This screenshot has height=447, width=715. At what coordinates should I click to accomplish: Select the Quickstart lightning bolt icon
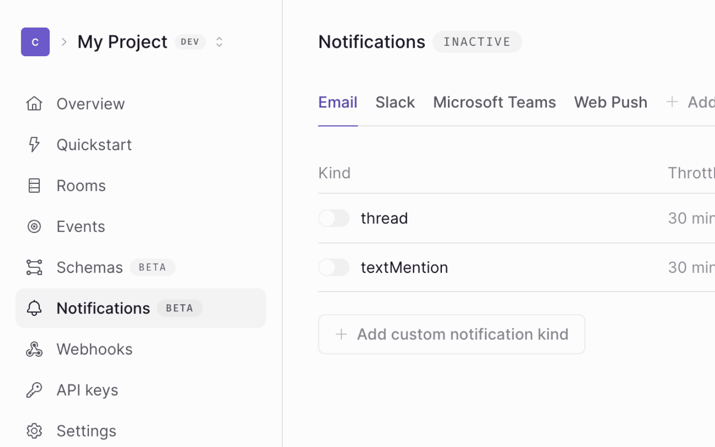click(34, 145)
